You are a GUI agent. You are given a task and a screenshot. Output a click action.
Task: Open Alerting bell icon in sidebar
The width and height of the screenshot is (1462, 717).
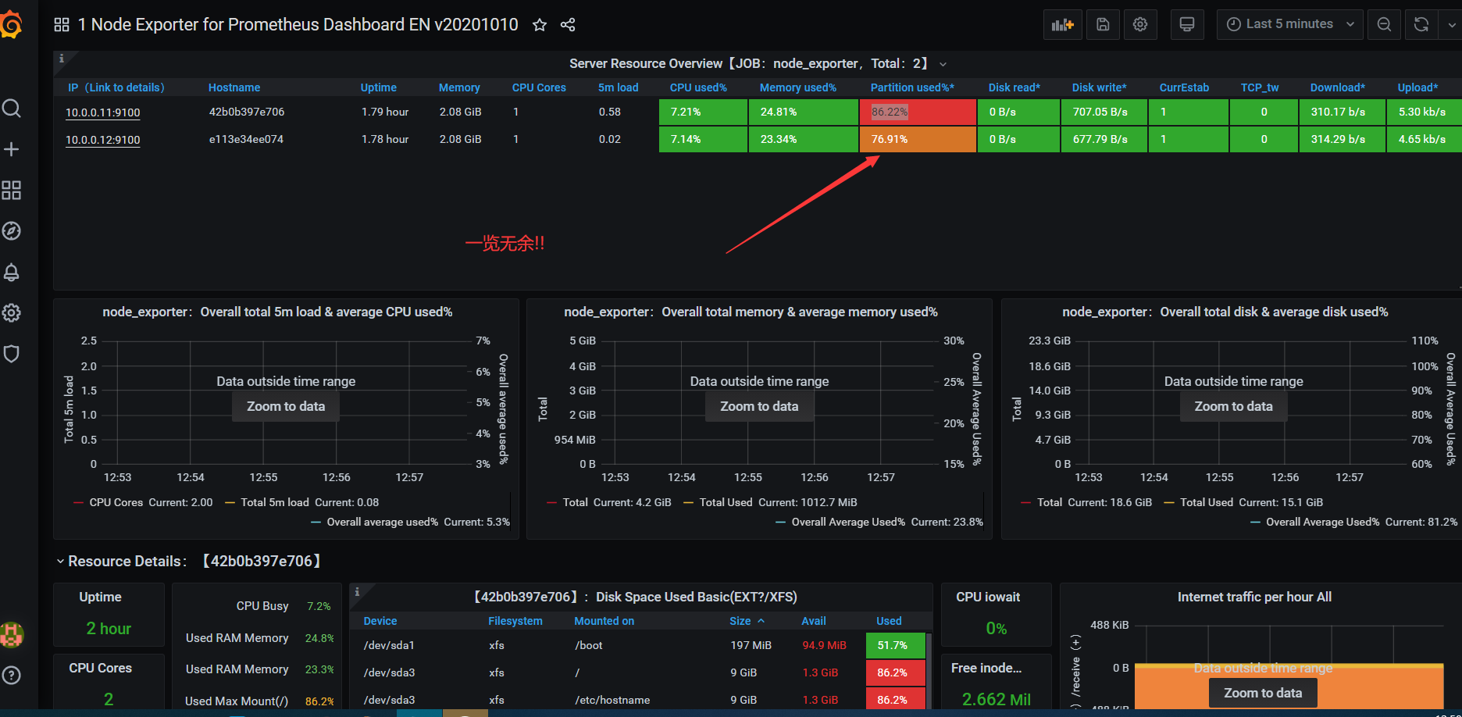pyautogui.click(x=11, y=272)
